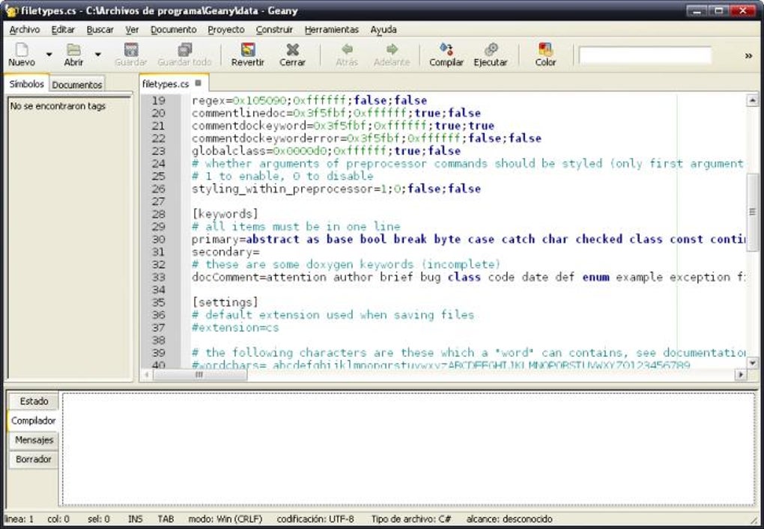Screen dimensions: 764x529
Task: Click 'modo: Win (CRLF)' in status bar
Action: [225, 519]
